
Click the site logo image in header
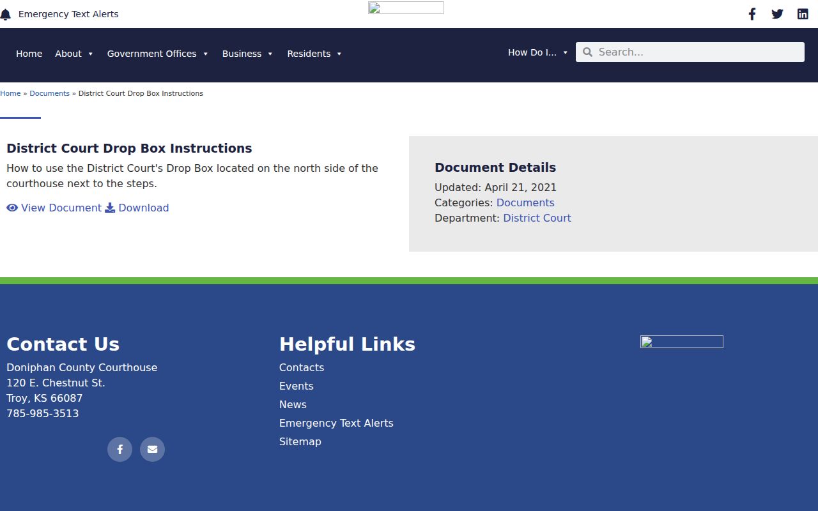406,8
